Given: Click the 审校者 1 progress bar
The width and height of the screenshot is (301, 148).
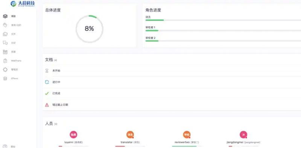Looking at the screenshot, I should pyautogui.click(x=223, y=30).
